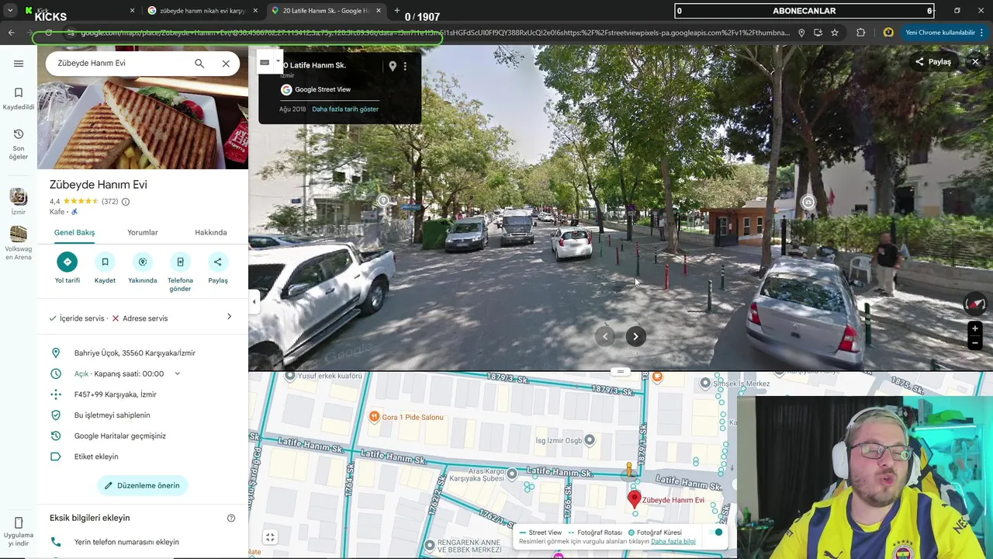The height and width of the screenshot is (559, 993).
Task: Open a new browser tab
Action: (396, 11)
